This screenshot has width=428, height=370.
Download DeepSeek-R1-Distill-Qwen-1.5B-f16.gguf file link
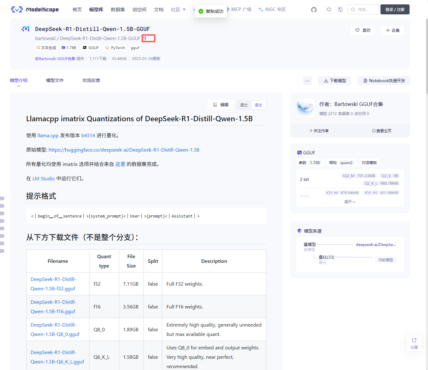tap(53, 307)
